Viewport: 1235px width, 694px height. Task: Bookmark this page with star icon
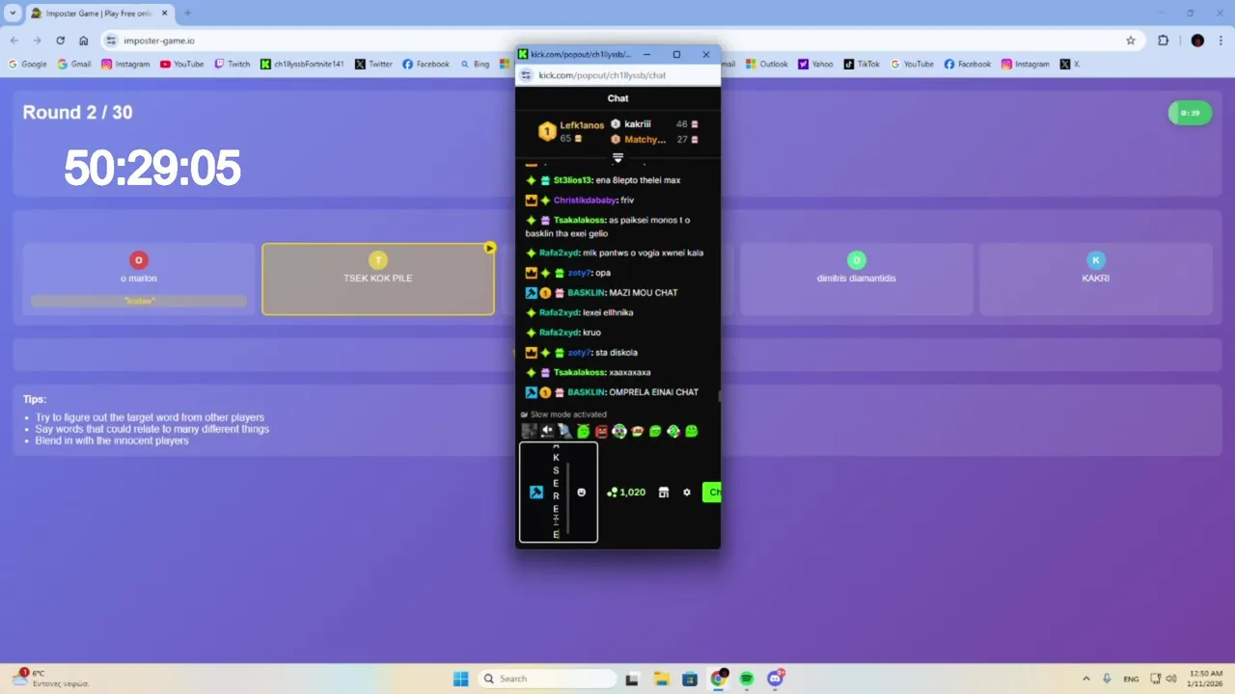1131,40
